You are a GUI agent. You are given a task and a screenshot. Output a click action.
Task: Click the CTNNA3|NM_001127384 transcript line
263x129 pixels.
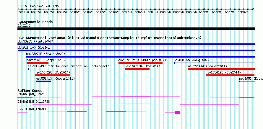[x=136, y=104]
